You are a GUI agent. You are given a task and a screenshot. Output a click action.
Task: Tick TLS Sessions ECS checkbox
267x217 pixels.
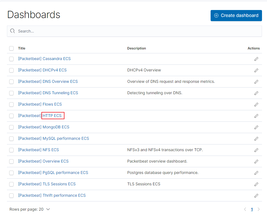(11, 184)
